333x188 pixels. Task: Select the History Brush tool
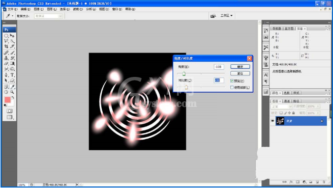pos(12,58)
